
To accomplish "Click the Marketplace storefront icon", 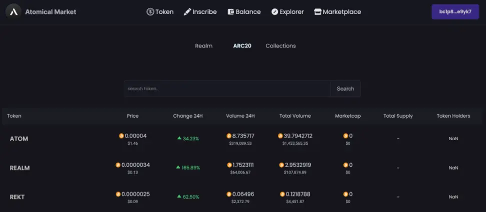I will pos(317,12).
